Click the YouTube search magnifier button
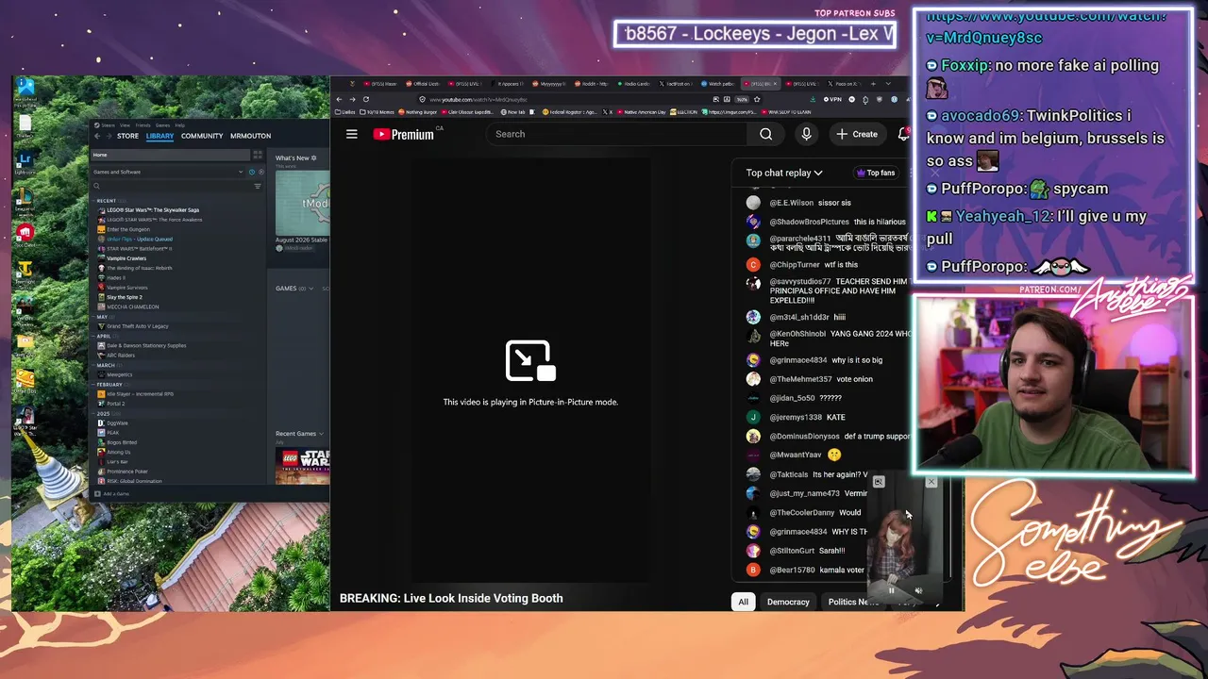This screenshot has width=1208, height=679. click(x=766, y=134)
